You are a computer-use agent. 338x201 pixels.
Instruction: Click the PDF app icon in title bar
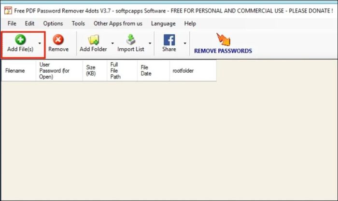pos(8,11)
